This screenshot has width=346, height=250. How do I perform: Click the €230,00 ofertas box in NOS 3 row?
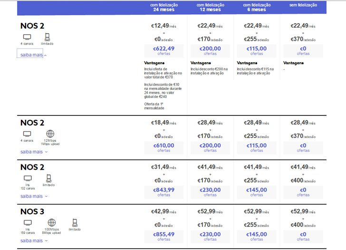point(210,236)
